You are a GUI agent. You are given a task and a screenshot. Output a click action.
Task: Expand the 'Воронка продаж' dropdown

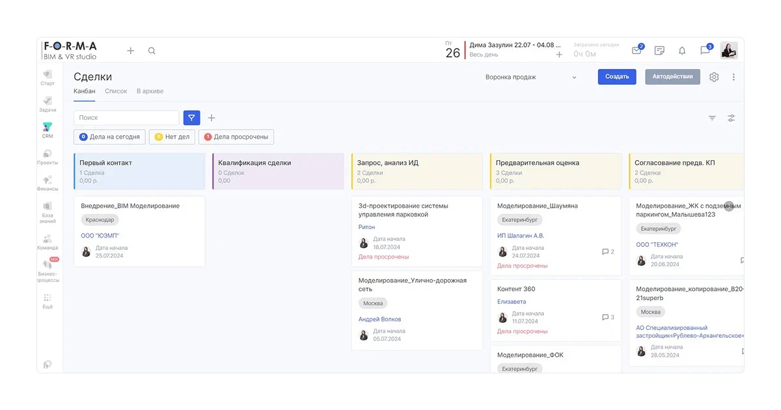(x=531, y=77)
